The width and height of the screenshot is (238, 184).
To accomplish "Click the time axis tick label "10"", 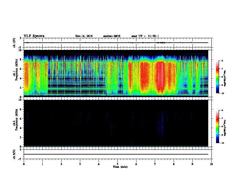I will (211, 164).
